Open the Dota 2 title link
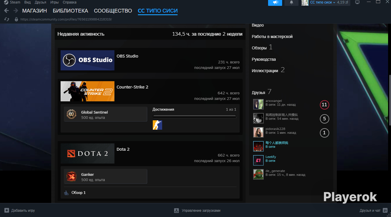Viewport: 391px width, 217px height. tap(123, 149)
